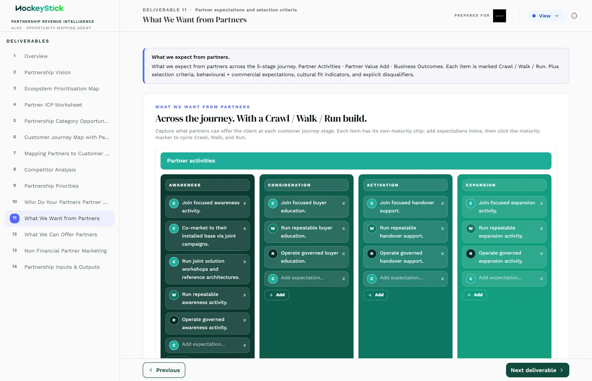Screen dimensions: 592x381
Task: Remove 'Join focused awareness activity' item
Action: pos(244,203)
